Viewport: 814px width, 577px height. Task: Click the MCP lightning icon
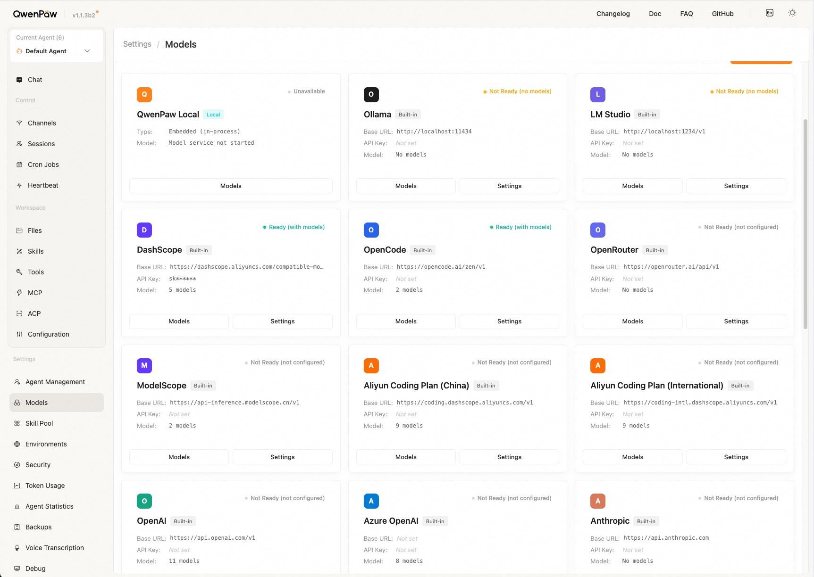(19, 293)
